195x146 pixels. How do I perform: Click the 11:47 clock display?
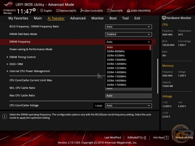(24, 12)
